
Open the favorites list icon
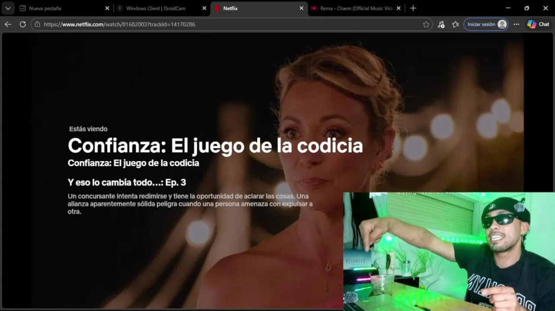pos(455,24)
